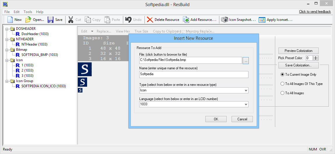Select the DOSHEADER folder icon
The image size is (335, 154).
(13, 28)
